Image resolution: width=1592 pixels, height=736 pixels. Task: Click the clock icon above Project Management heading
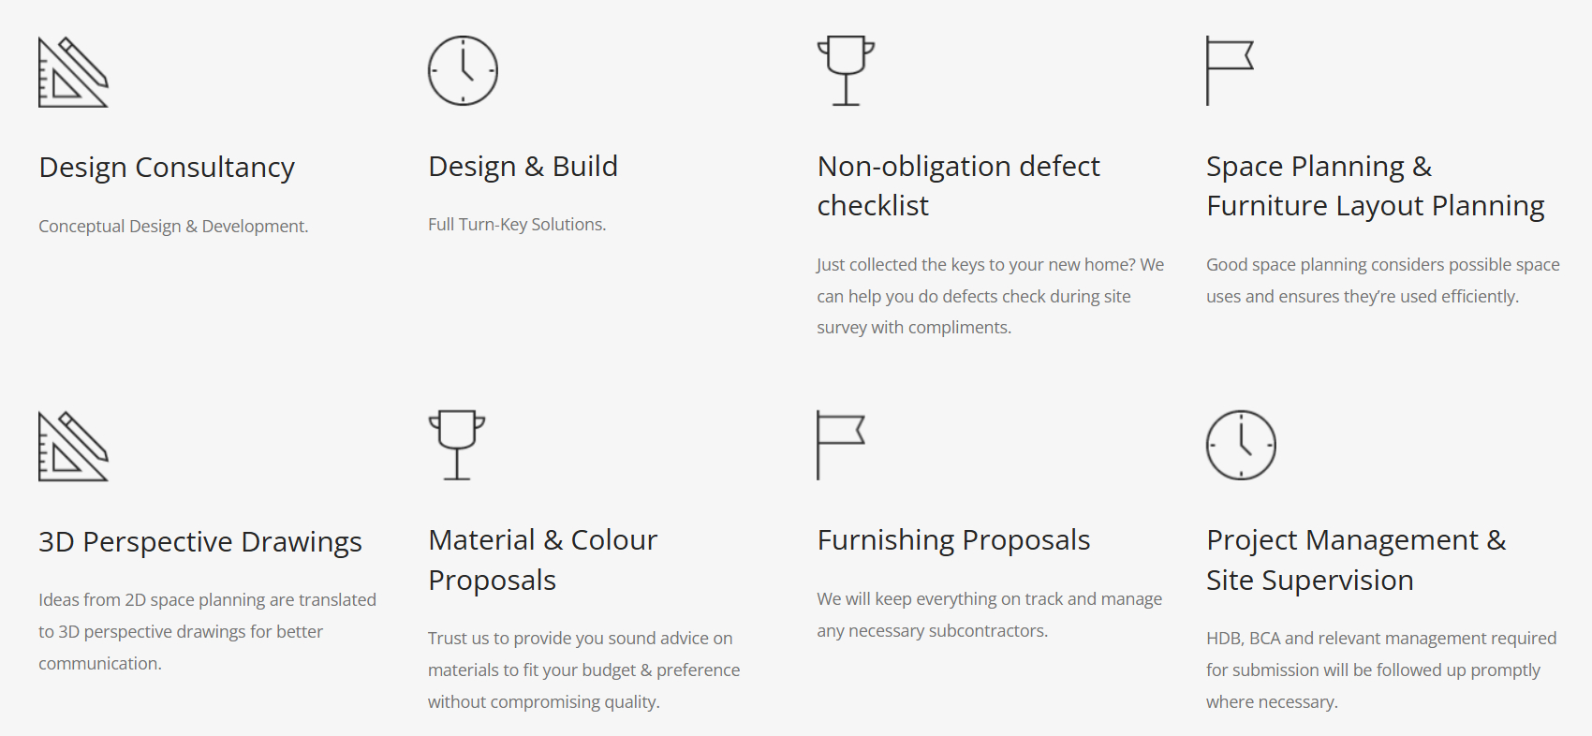click(1241, 446)
